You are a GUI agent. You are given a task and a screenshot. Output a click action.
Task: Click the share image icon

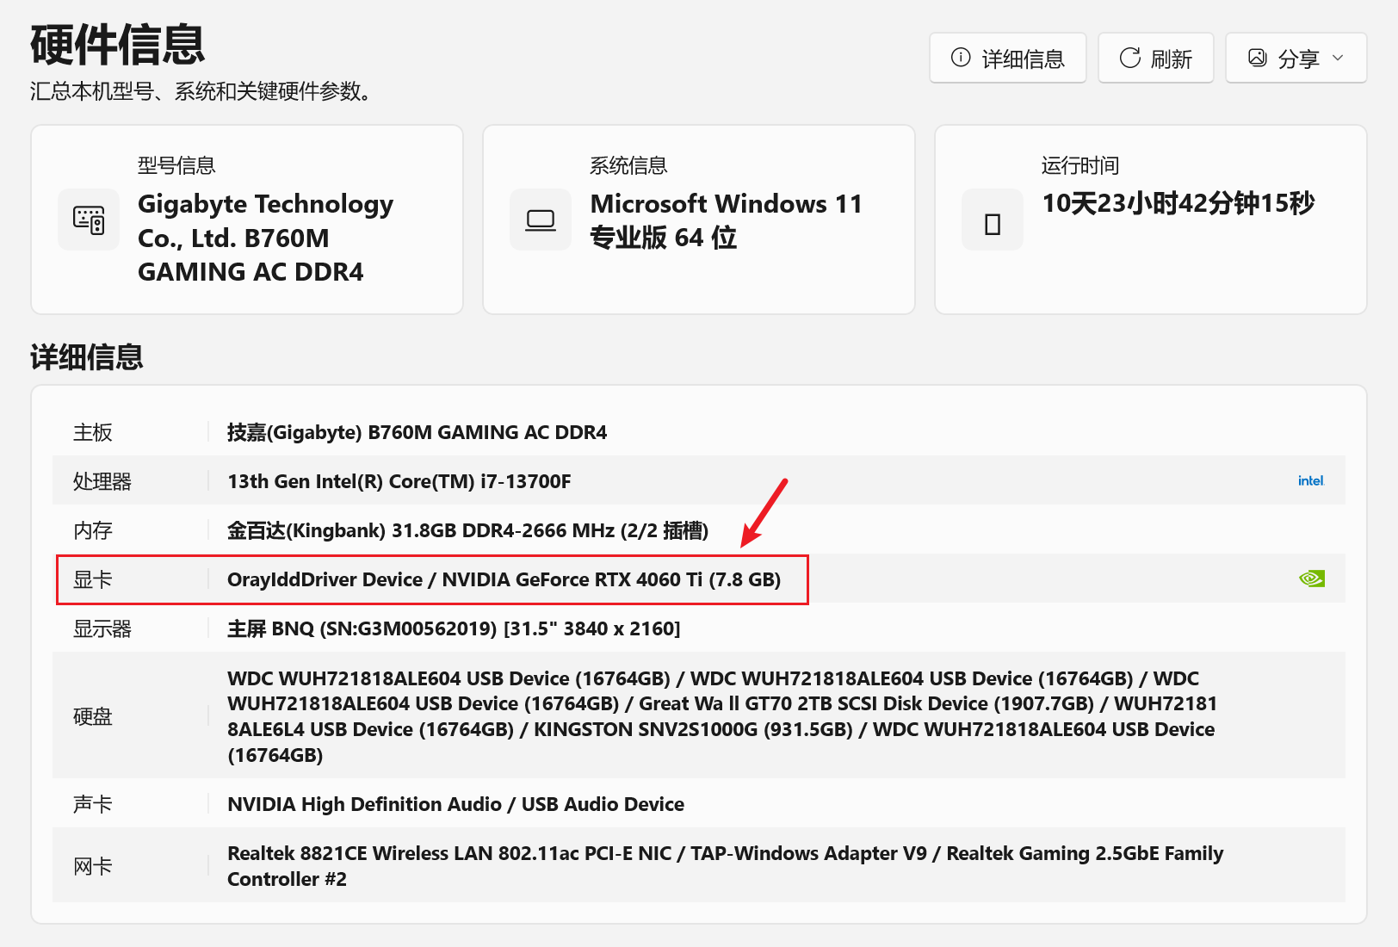1258,58
